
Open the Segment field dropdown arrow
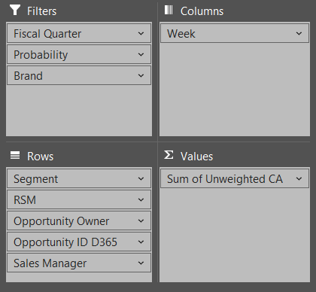(141, 179)
